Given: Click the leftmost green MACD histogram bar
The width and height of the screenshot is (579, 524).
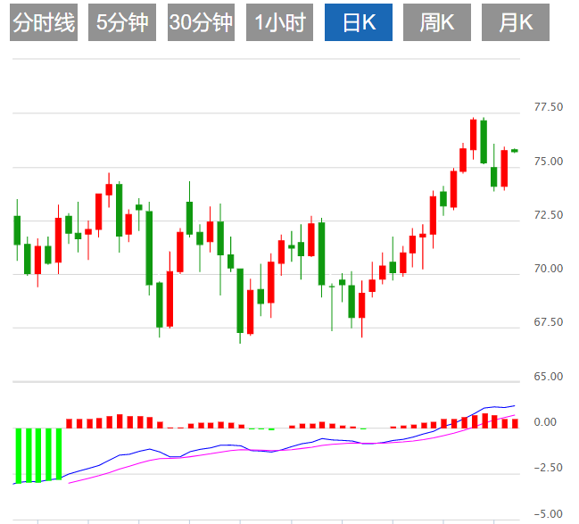Looking at the screenshot, I should [x=18, y=455].
